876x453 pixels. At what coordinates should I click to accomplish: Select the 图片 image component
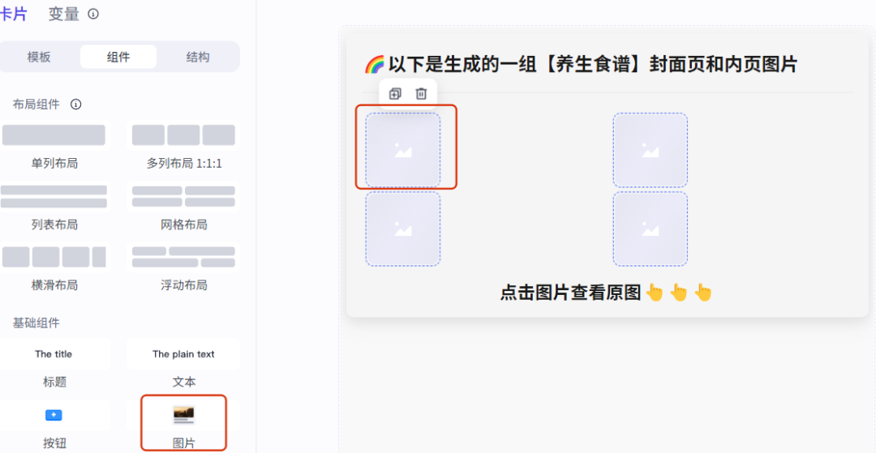point(184,423)
